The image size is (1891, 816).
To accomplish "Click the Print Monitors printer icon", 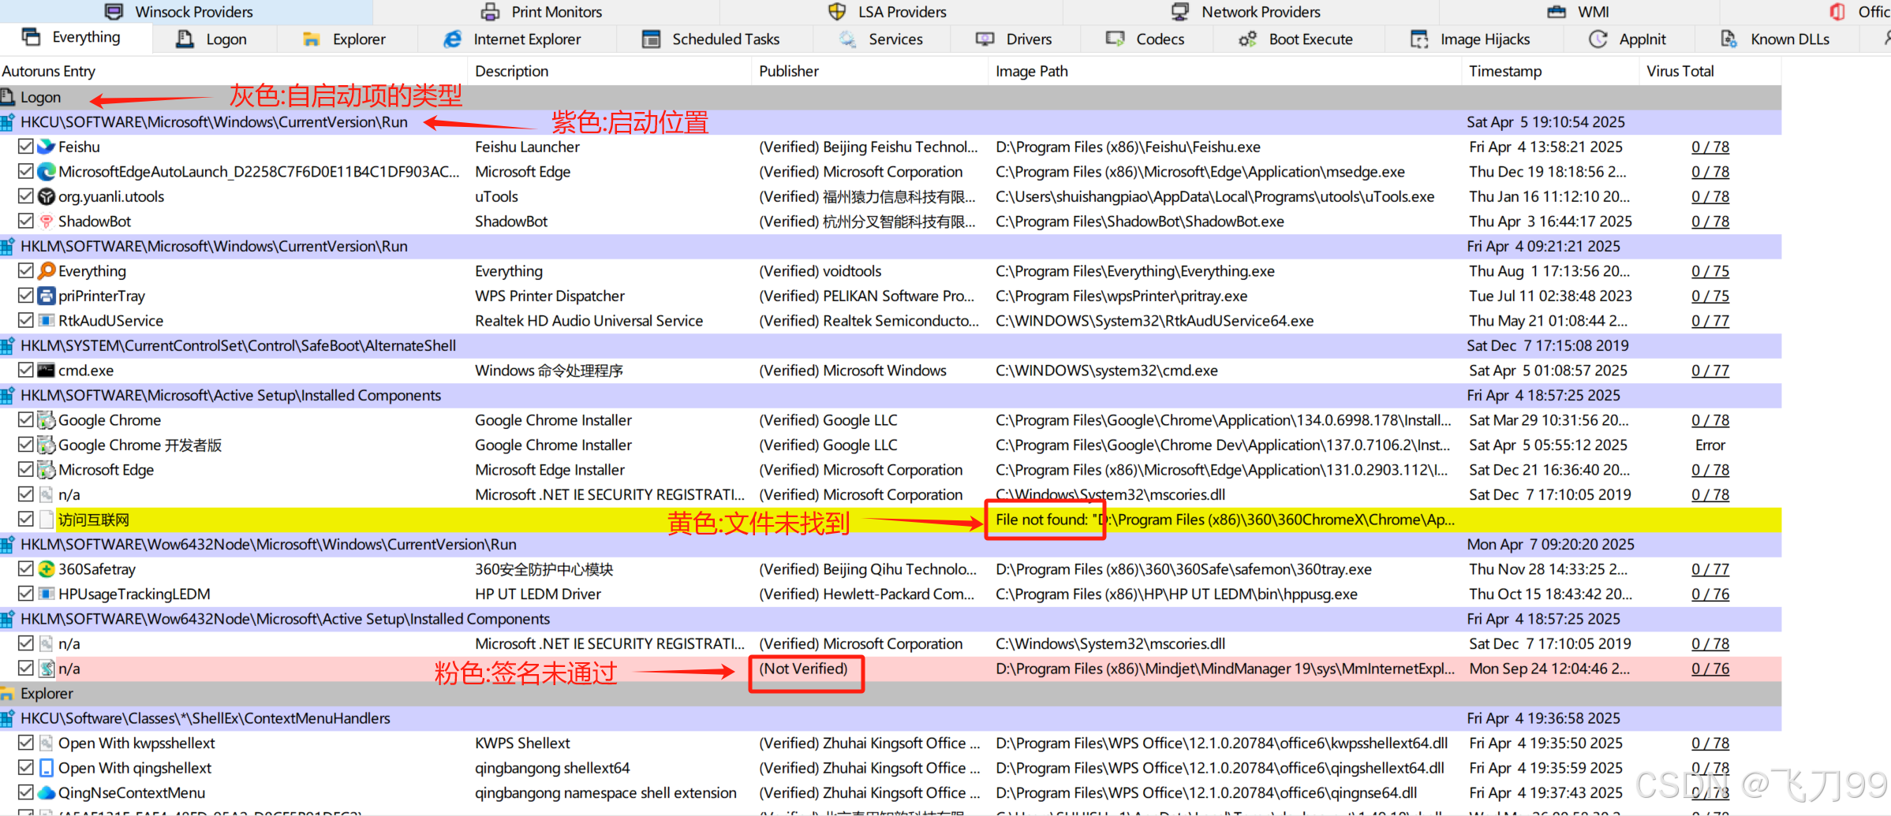I will click(x=491, y=12).
